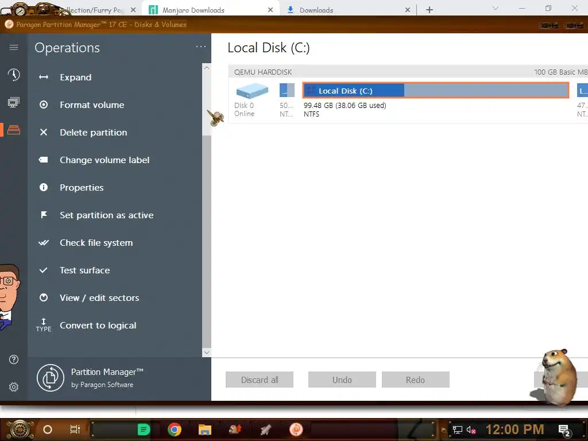Click the Discard all button
Viewport: 588px width, 441px height.
(x=260, y=380)
